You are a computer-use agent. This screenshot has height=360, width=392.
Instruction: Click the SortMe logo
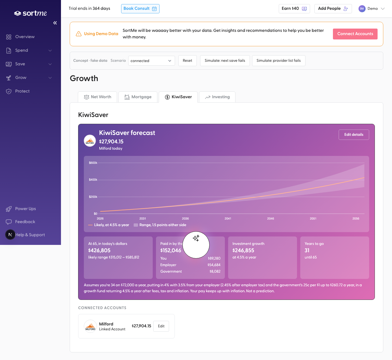pos(30,13)
